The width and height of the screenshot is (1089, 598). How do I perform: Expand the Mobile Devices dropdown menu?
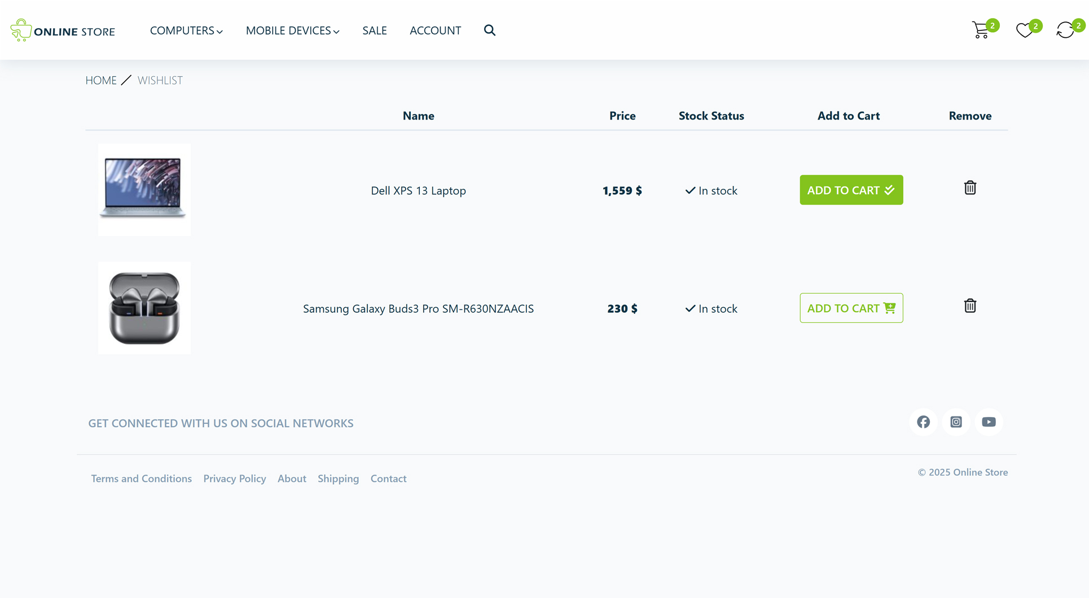click(292, 30)
